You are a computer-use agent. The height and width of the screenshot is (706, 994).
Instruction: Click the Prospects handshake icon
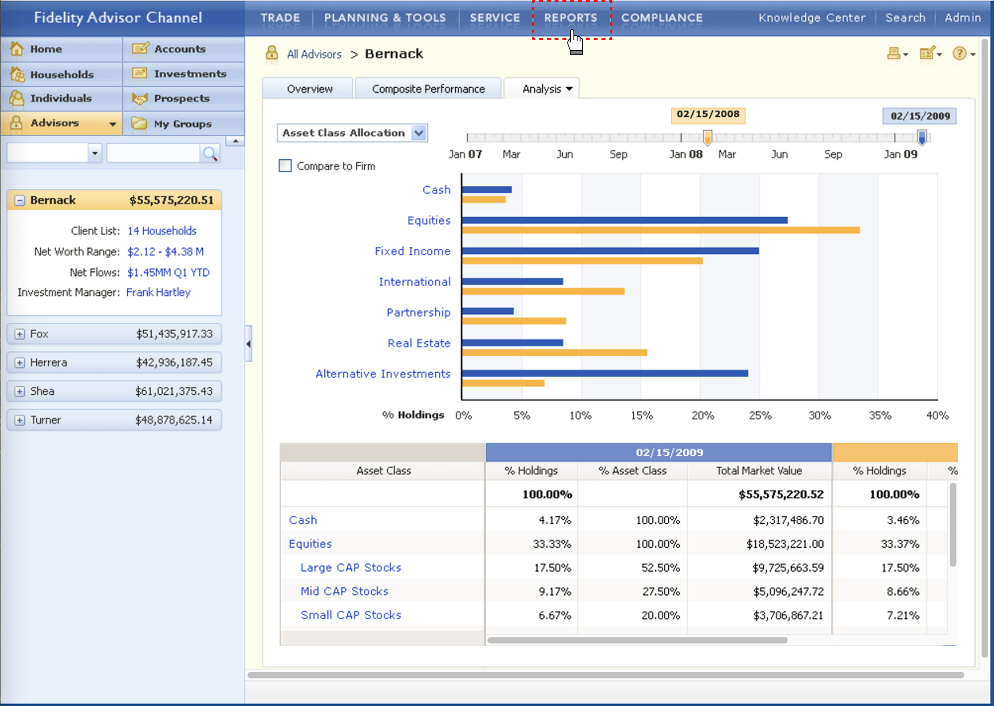point(140,99)
